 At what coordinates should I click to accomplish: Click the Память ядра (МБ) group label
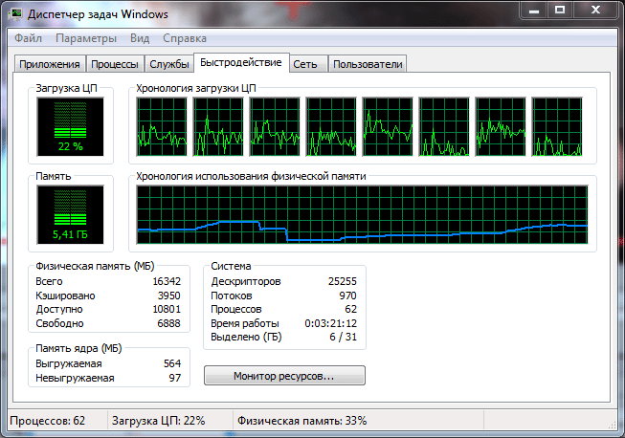click(78, 348)
